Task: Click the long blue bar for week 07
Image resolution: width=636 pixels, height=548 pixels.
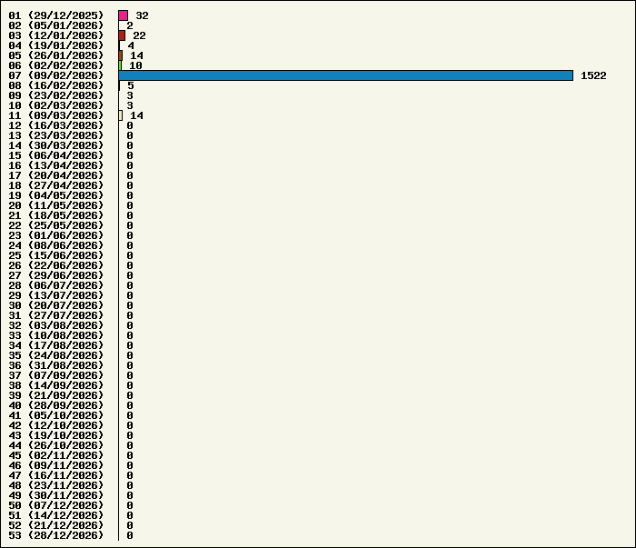Action: click(345, 75)
